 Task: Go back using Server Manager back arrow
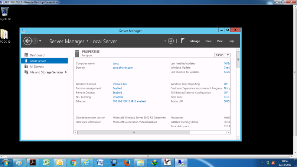[x=27, y=41]
